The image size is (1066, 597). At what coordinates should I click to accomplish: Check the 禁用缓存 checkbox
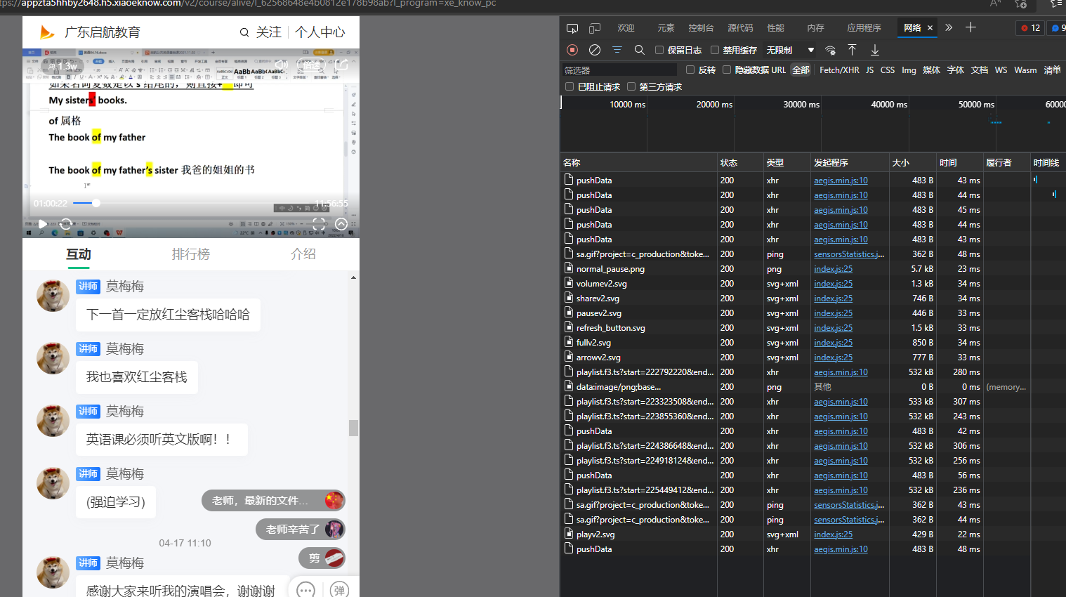click(715, 50)
